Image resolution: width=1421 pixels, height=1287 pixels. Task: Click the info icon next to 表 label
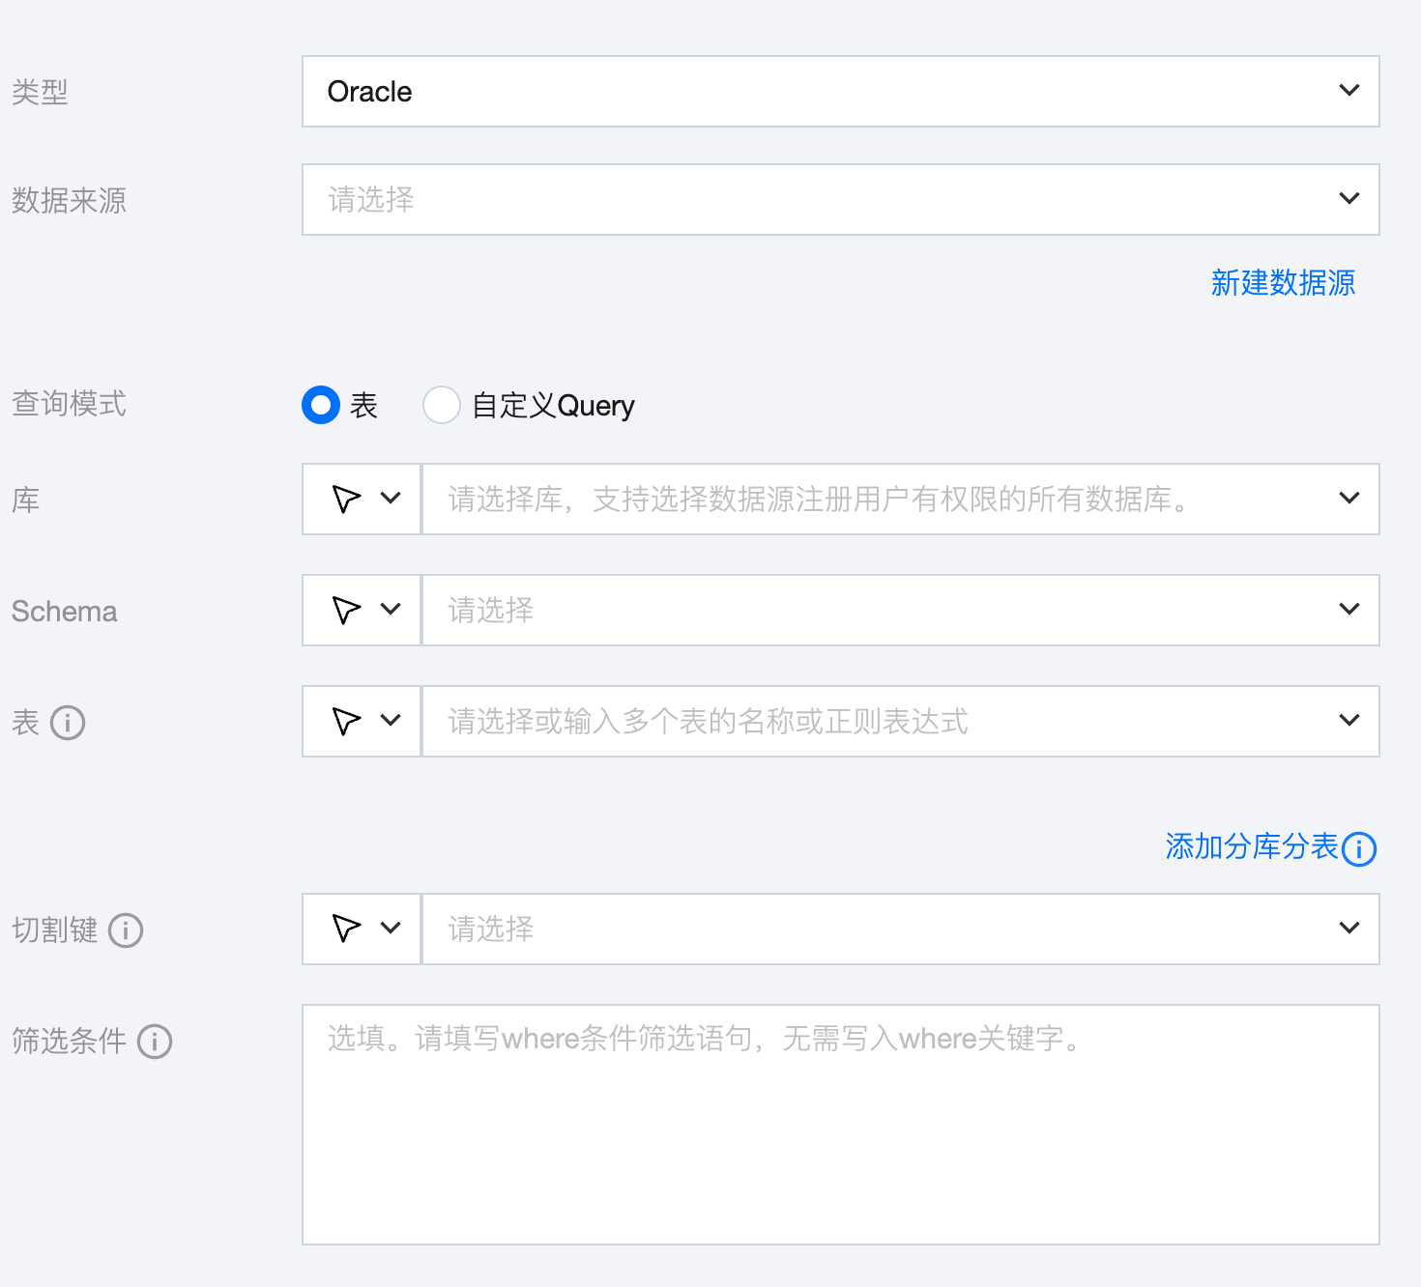(x=68, y=723)
